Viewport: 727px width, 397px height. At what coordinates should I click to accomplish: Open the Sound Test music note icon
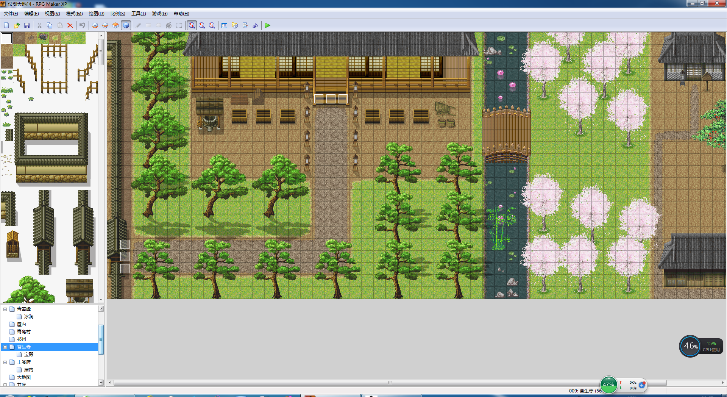click(x=255, y=25)
